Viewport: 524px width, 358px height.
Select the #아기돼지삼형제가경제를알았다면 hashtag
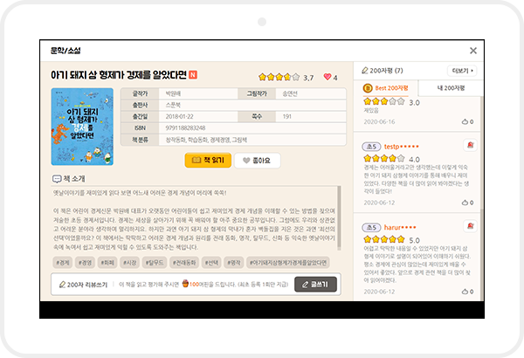tap(288, 263)
